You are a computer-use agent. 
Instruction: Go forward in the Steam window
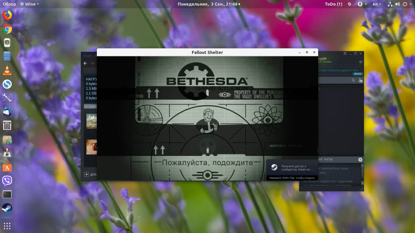coord(92,64)
